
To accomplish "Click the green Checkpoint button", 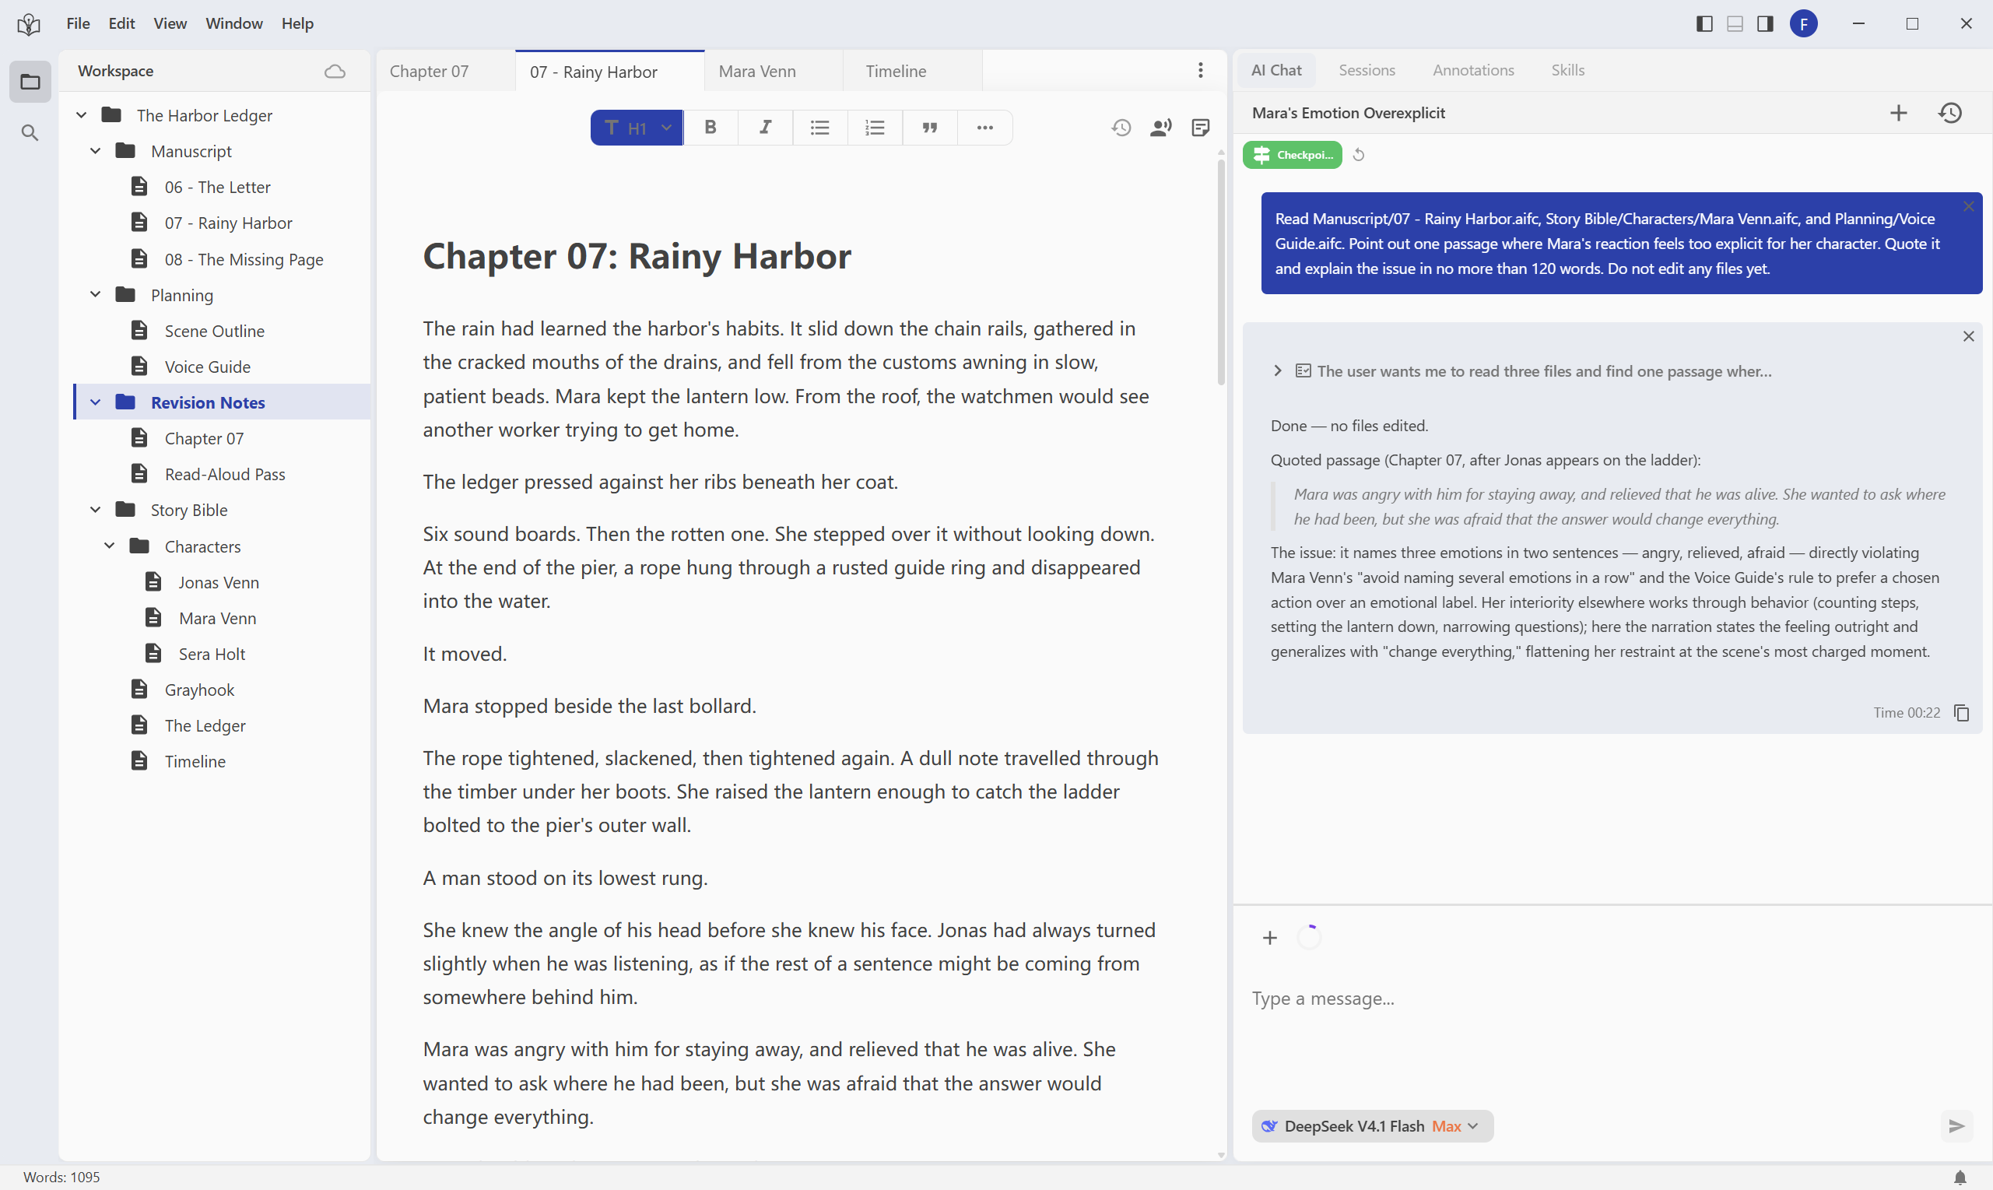I will pyautogui.click(x=1292, y=155).
